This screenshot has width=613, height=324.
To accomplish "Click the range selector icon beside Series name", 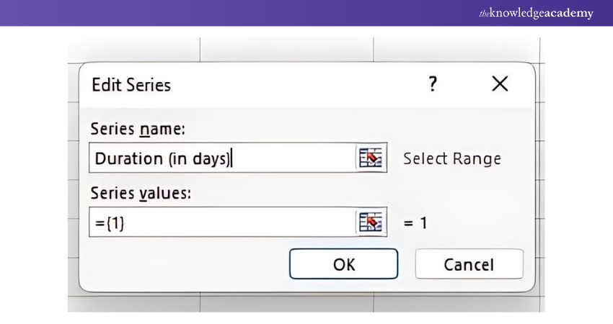I will 371,158.
